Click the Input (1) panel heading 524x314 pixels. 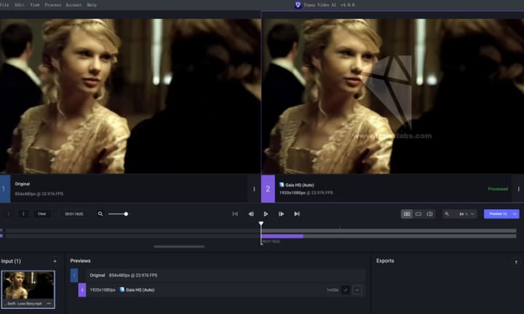coord(11,261)
